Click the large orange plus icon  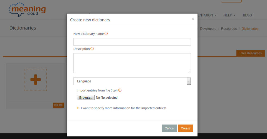point(36,80)
